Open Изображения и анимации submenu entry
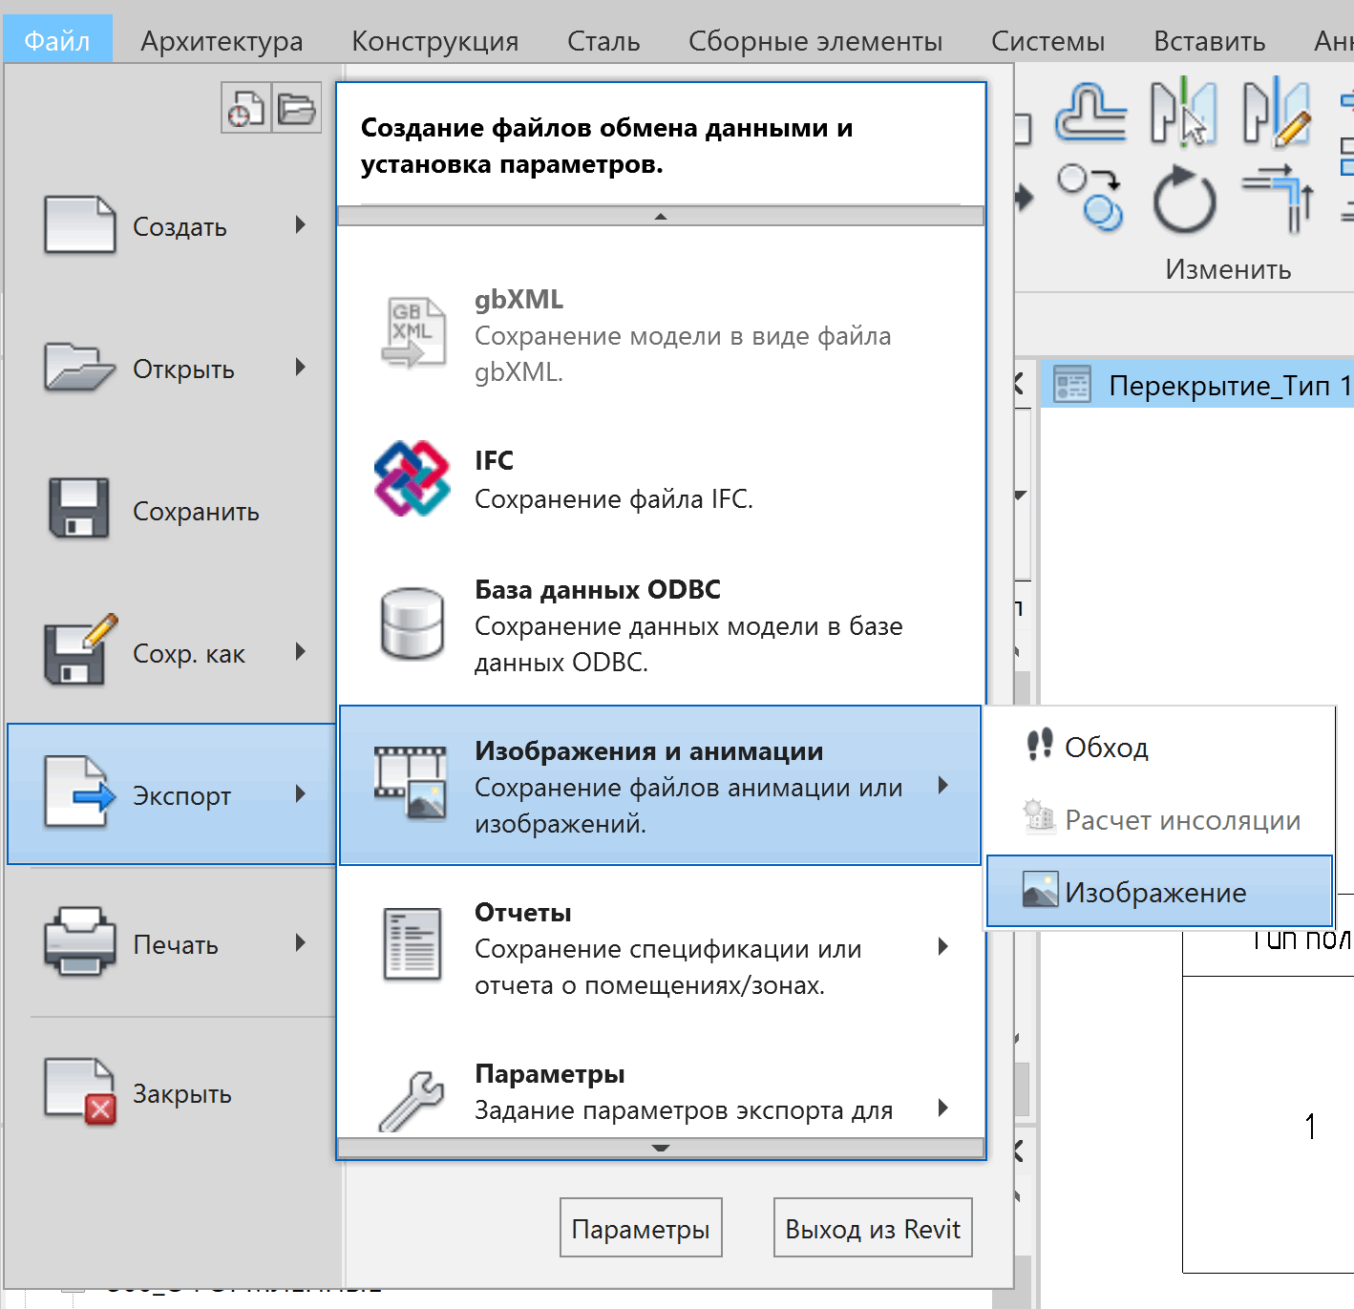1354x1309 pixels. coord(661,786)
